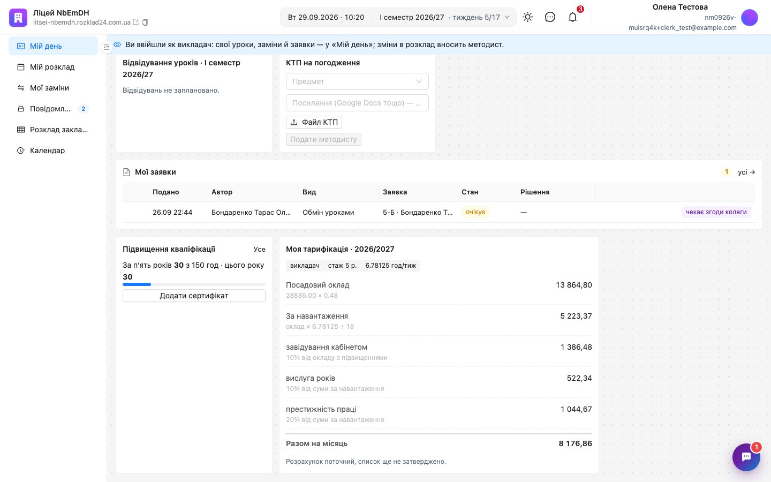This screenshot has height=482, width=771.
Task: Copy the school URL with the copy icon
Action: click(145, 22)
